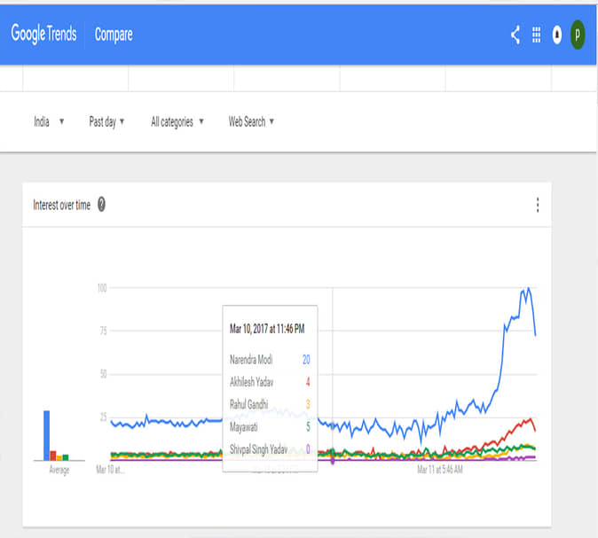The width and height of the screenshot is (598, 538).
Task: Click the green profile avatar
Action: click(x=578, y=35)
